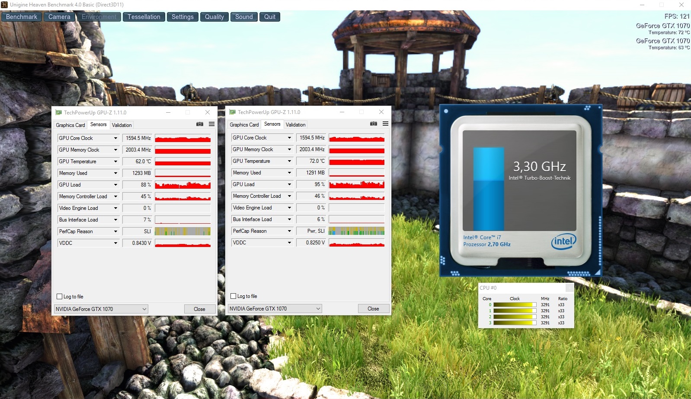Click the CPU #0 gadget header

(526, 288)
